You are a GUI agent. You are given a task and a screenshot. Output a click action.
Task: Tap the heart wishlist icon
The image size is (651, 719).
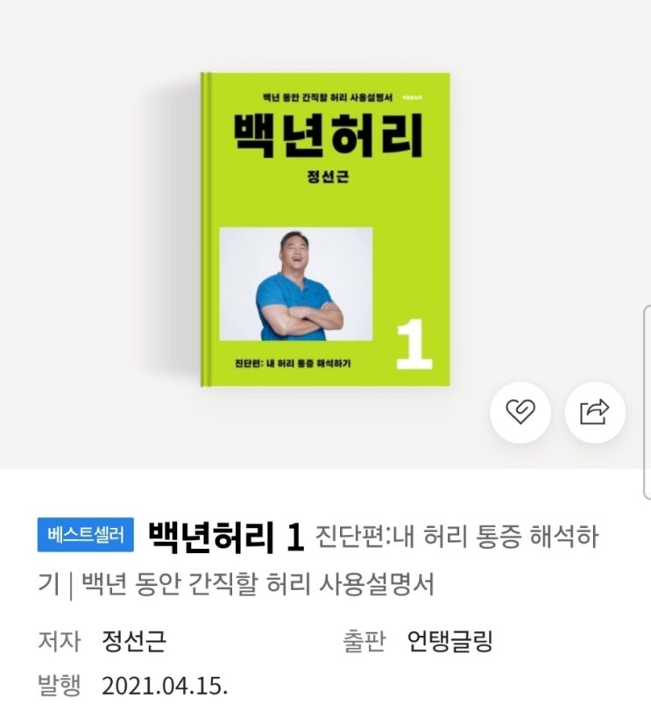[520, 412]
